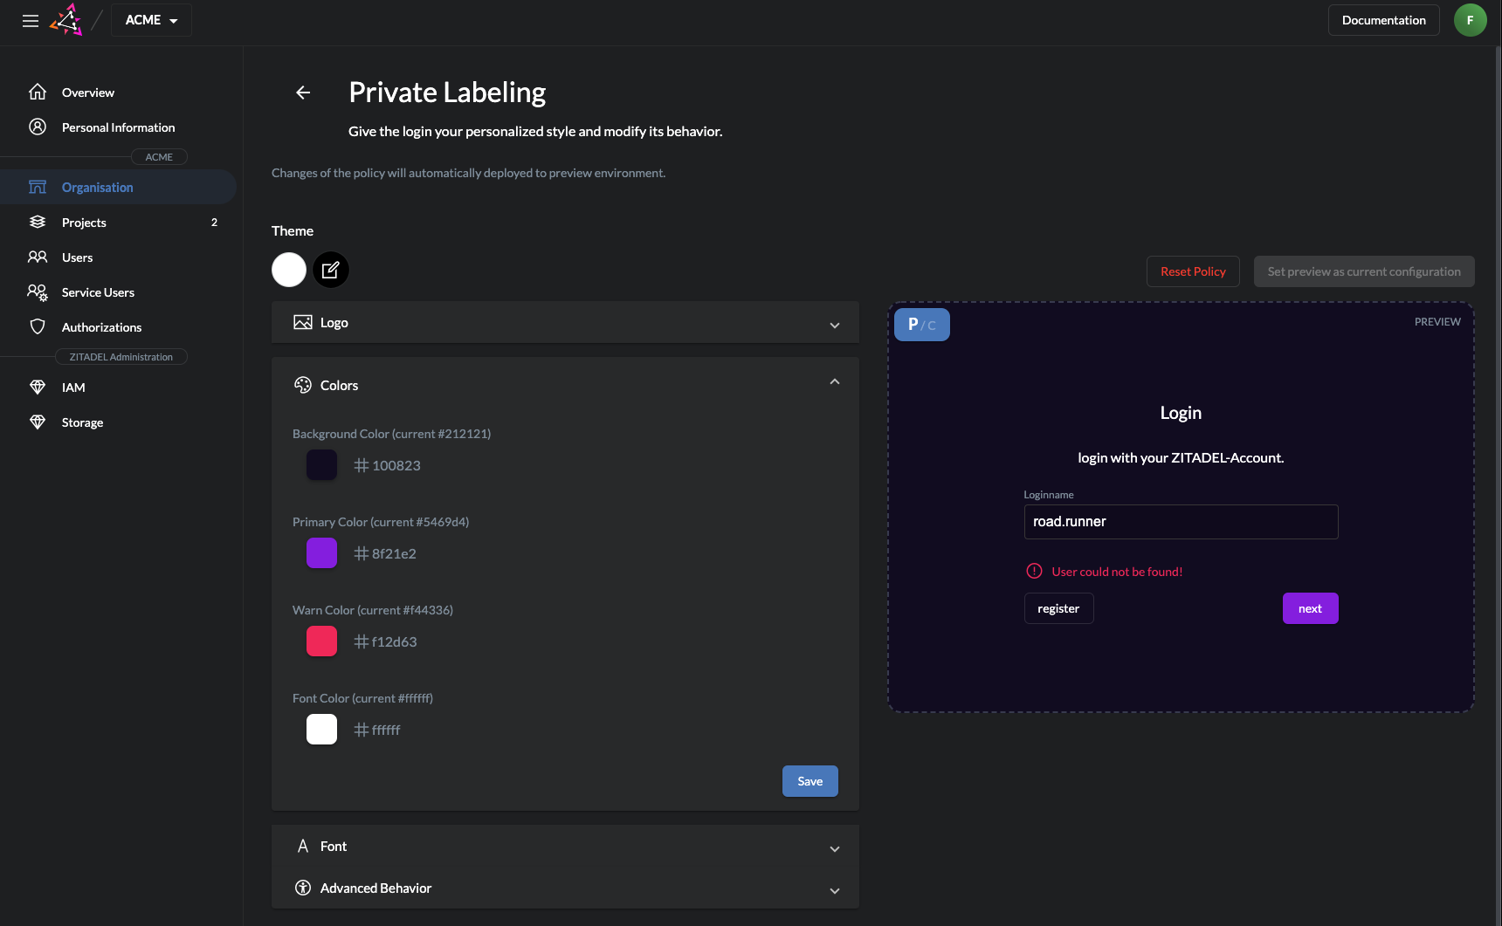Open the hamburger navigation menu
The image size is (1502, 926).
click(x=31, y=21)
